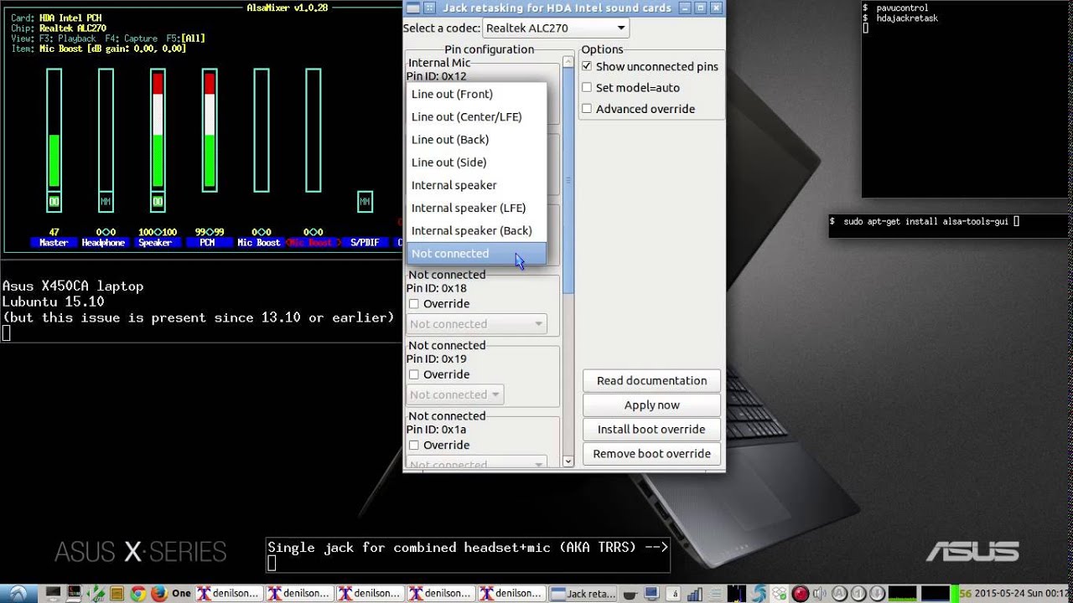Click Apply now button
This screenshot has height=603, width=1073.
651,405
